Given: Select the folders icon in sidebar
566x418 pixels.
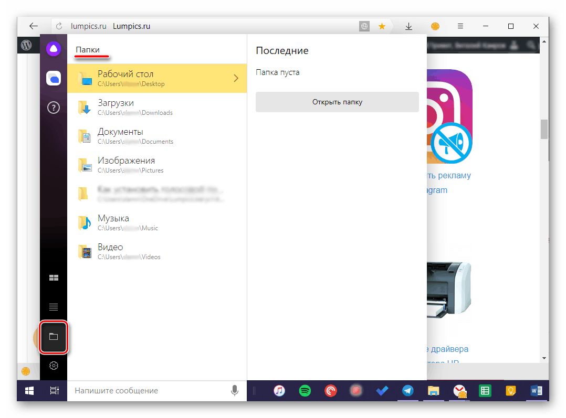Looking at the screenshot, I should pyautogui.click(x=54, y=337).
